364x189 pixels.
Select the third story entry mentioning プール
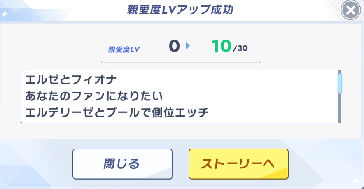click(x=117, y=112)
